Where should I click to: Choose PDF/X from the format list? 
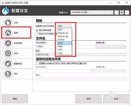coord(64,40)
